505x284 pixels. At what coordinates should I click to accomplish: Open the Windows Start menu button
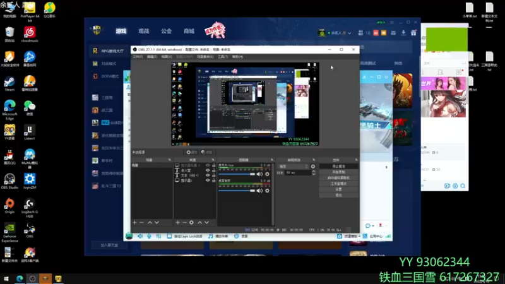6,278
